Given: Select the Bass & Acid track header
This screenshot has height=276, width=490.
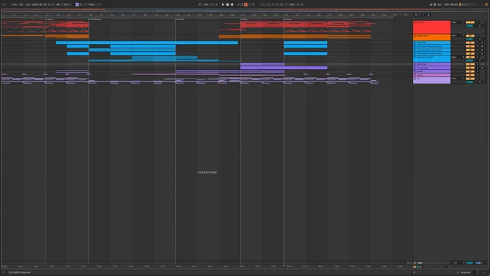Looking at the screenshot, I should click(432, 37).
